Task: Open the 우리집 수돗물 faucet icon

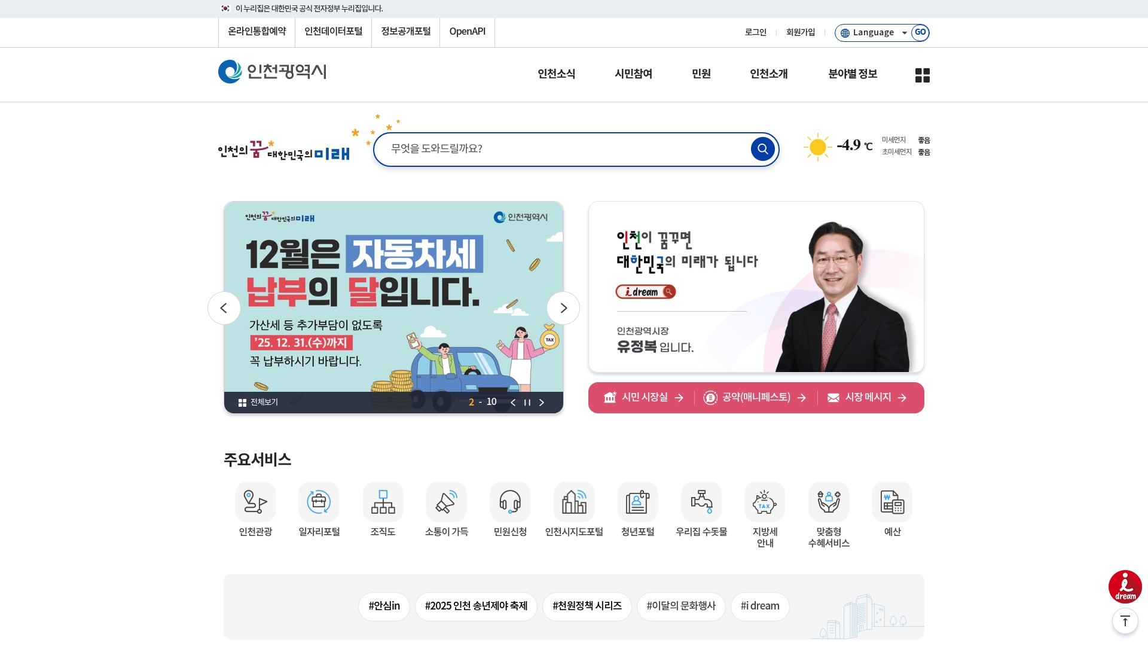Action: point(701,502)
